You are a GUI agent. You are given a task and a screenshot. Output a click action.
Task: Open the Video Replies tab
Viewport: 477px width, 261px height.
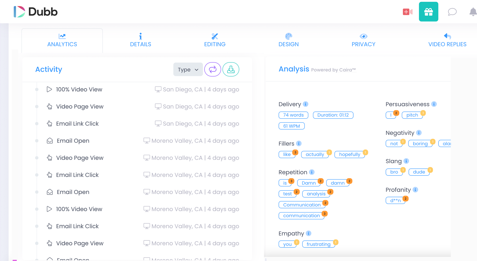click(x=447, y=40)
